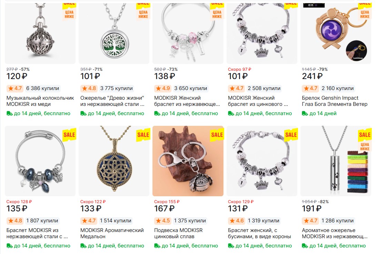Click delivery truck icon under Подвеска MODKISR listing
This screenshot has width=378, height=254.
[157, 246]
